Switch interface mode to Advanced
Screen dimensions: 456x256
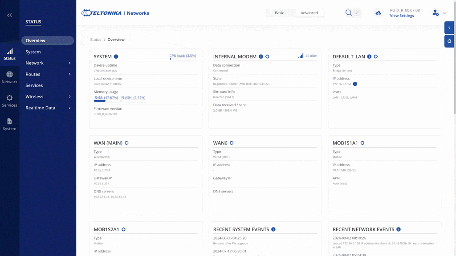tap(309, 13)
